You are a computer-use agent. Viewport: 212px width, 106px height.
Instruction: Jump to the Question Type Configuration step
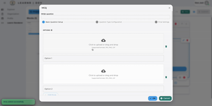point(109,22)
